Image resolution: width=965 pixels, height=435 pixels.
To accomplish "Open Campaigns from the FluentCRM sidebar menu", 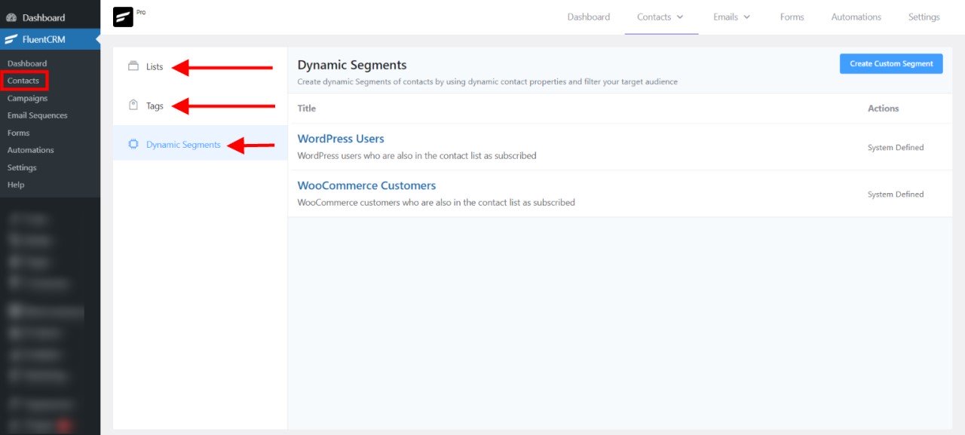I will tap(28, 97).
